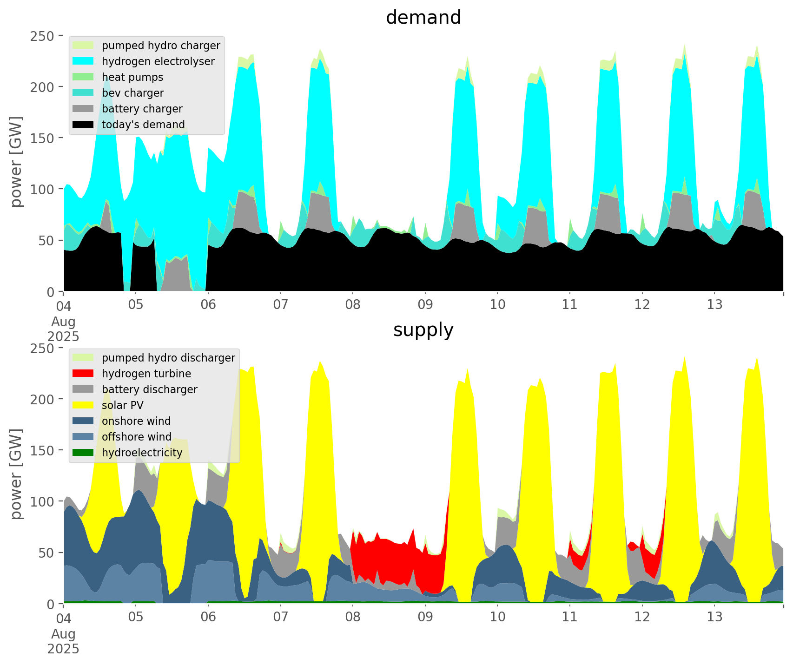Select the battery charger gray legend swatch
The image size is (793, 665).
[83, 109]
